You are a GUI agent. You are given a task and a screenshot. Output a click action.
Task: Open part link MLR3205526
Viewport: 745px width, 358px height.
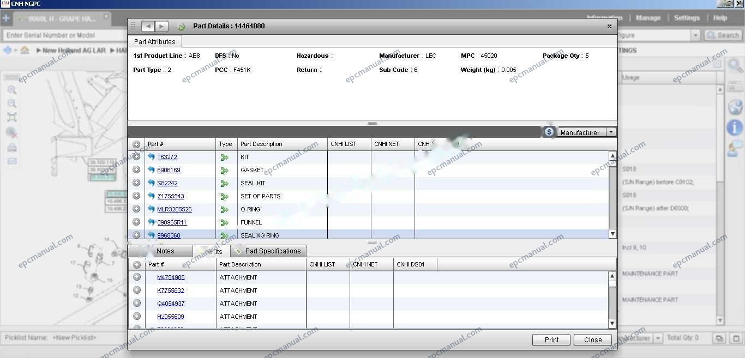pos(175,209)
